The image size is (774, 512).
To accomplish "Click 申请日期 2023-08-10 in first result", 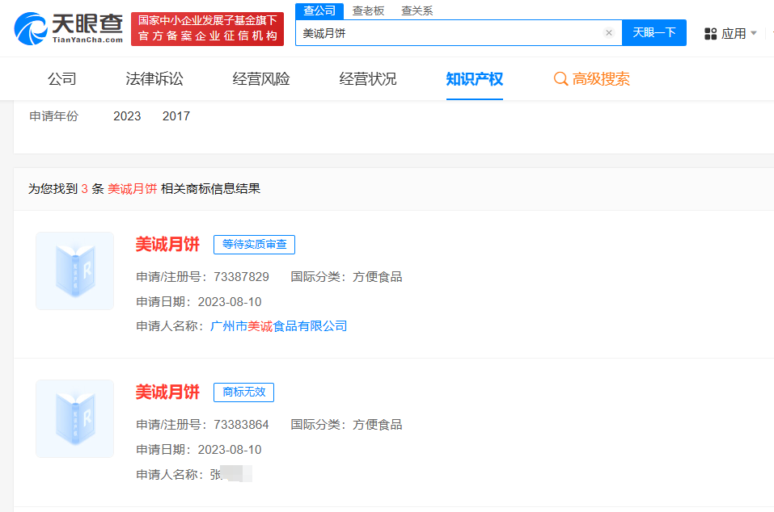I will point(199,301).
